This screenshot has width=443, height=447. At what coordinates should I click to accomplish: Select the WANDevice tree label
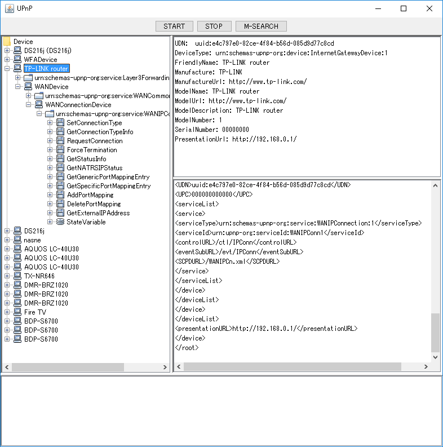tap(52, 86)
